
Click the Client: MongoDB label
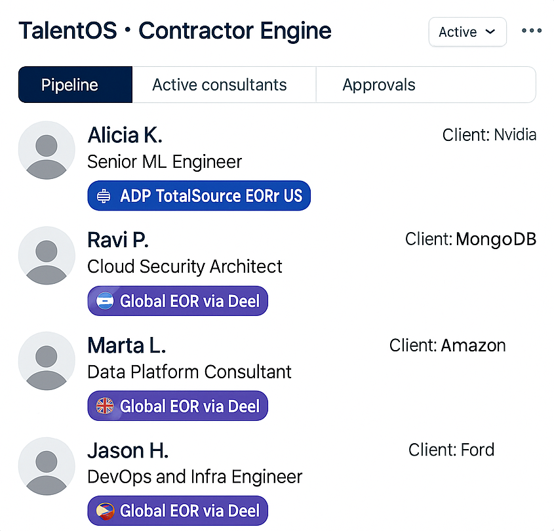coord(471,239)
